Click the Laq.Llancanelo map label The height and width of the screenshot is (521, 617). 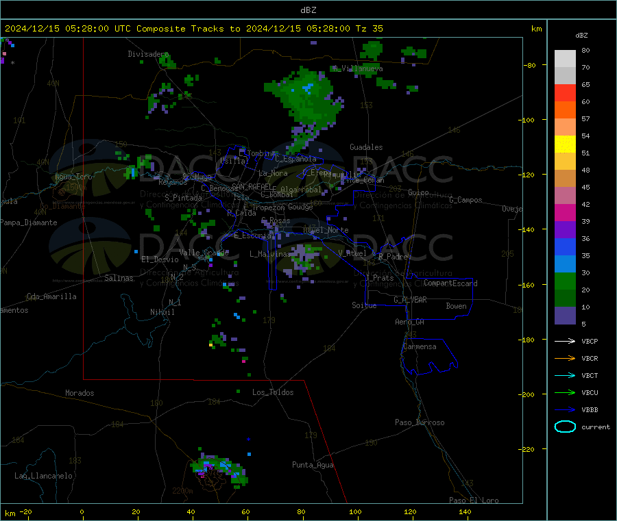[x=43, y=476]
